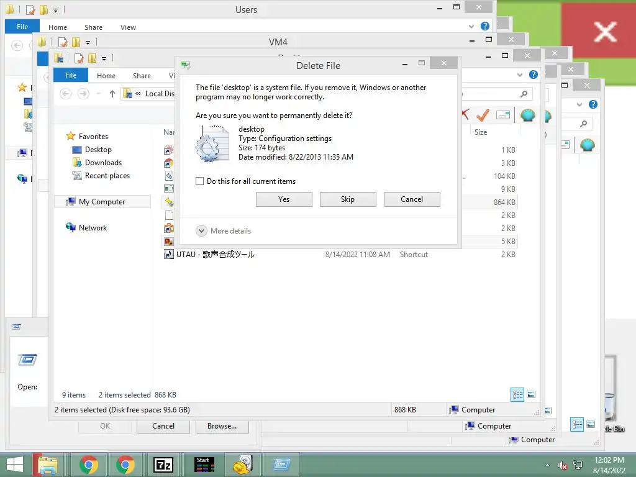Click Browse... in the background Run dialog
This screenshot has width=636, height=477.
point(222,426)
